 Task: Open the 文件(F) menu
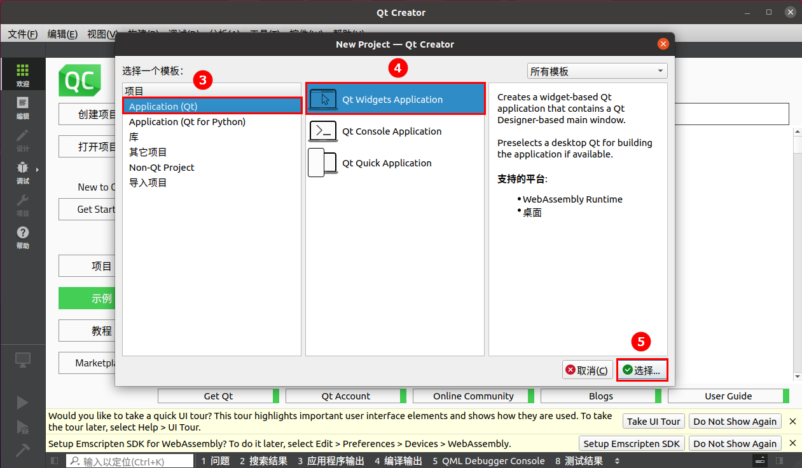(x=23, y=34)
